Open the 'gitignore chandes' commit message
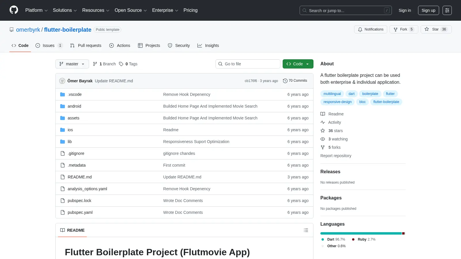461x259 pixels. point(179,153)
